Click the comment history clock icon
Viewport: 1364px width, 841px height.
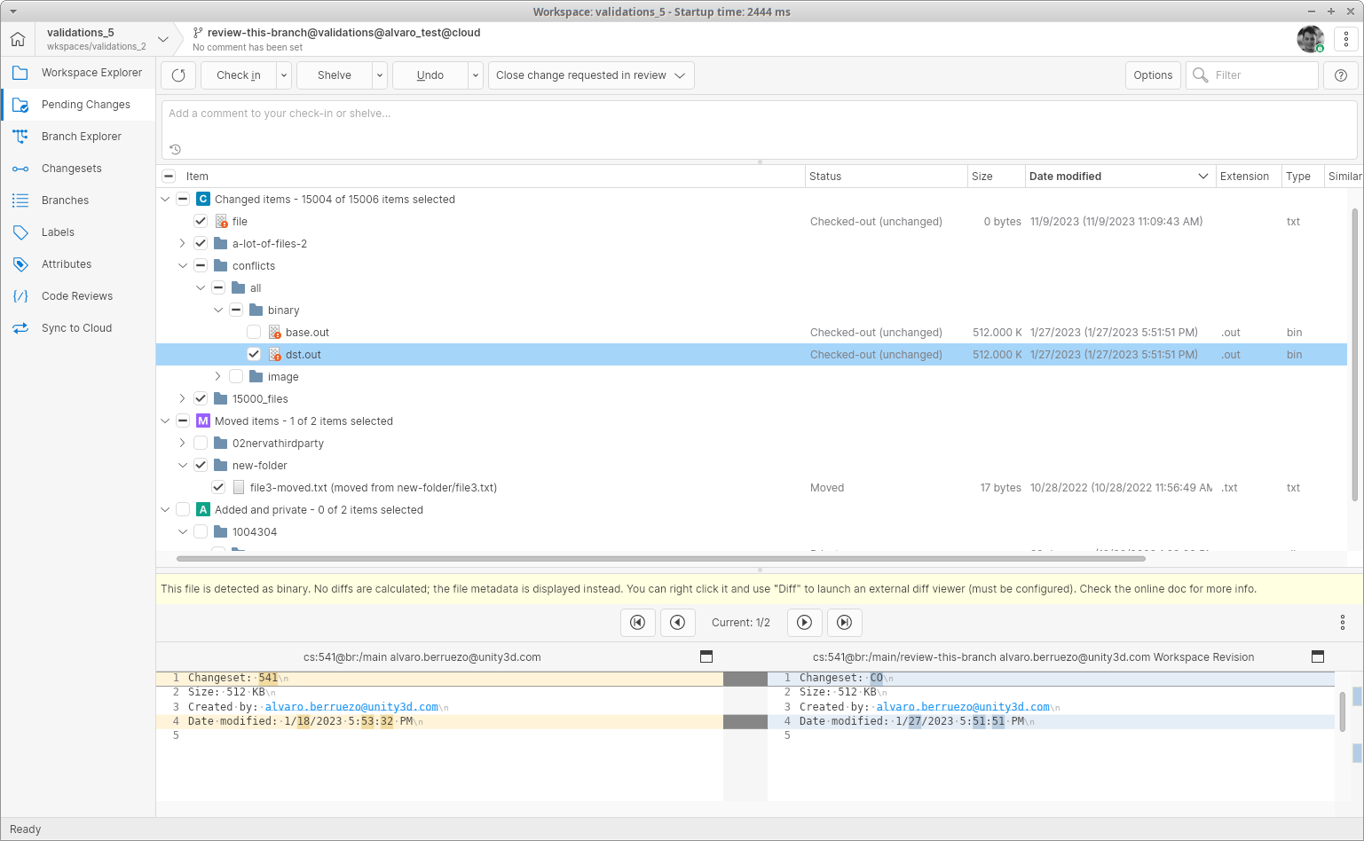[174, 150]
